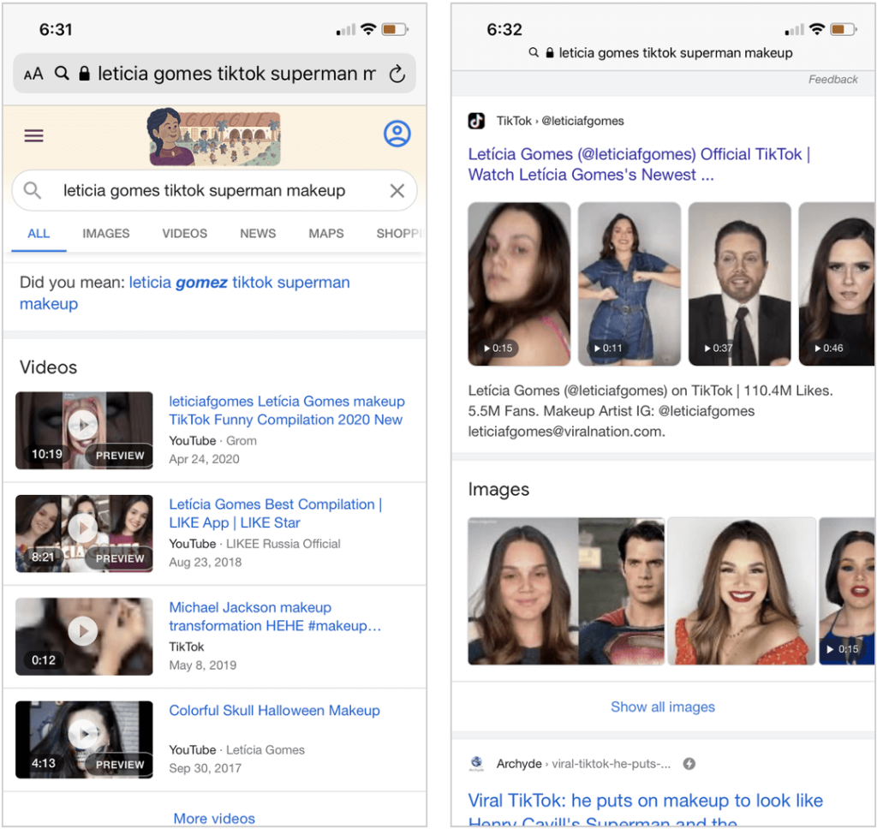Switch to the NEWS tab
877x829 pixels.
258,233
